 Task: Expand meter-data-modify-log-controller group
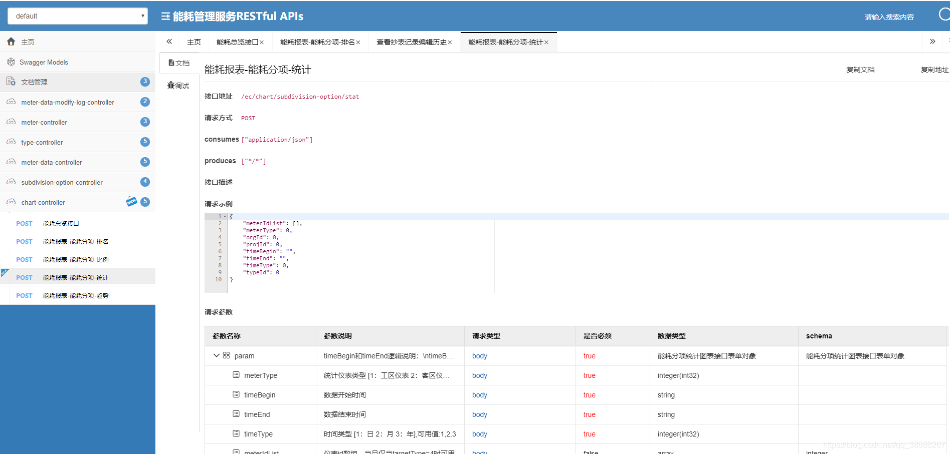click(78, 102)
